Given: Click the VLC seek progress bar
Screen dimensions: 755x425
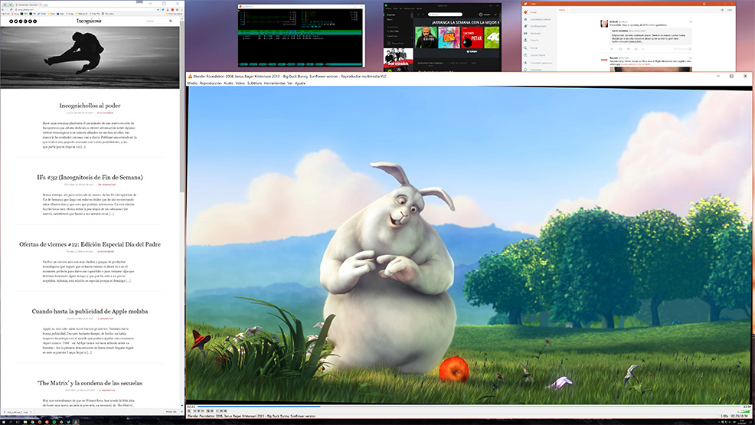Looking at the screenshot, I should point(459,406).
